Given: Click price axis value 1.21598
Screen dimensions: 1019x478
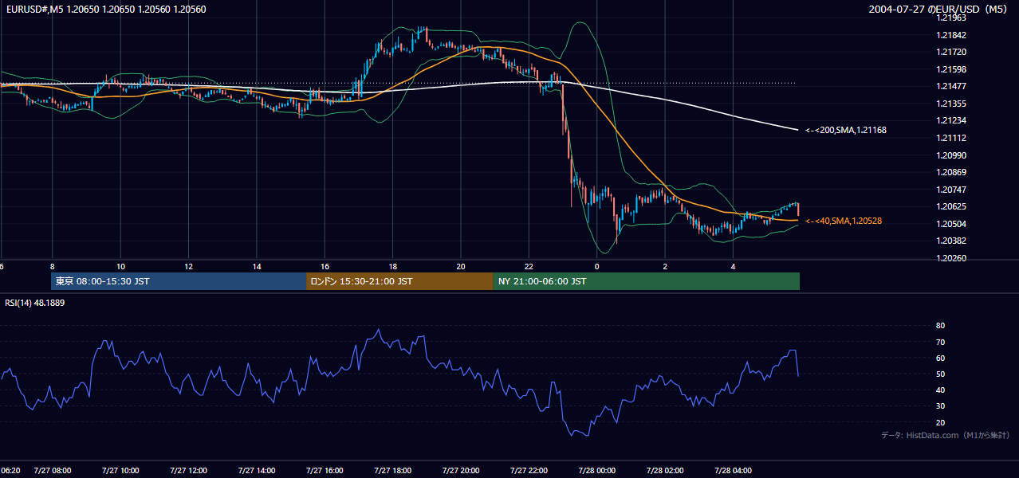Looking at the screenshot, I should tap(950, 69).
